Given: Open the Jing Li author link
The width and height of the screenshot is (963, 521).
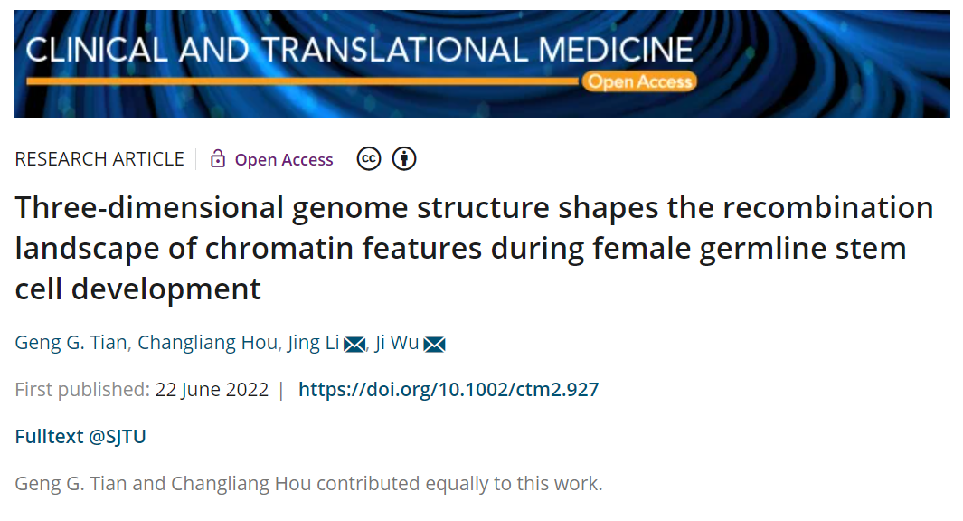Looking at the screenshot, I should 313,342.
